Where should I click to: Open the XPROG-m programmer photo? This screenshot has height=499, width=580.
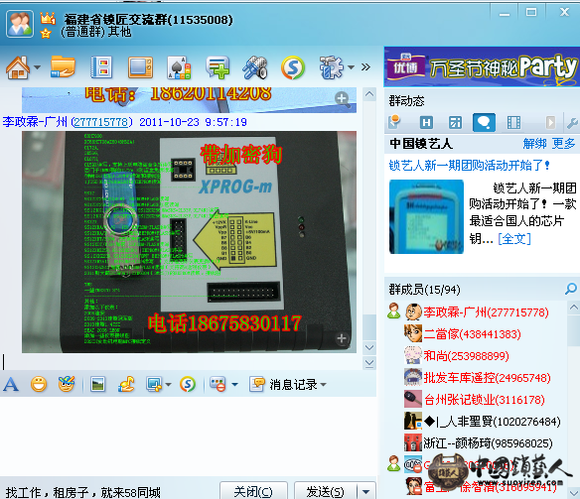[x=189, y=242]
